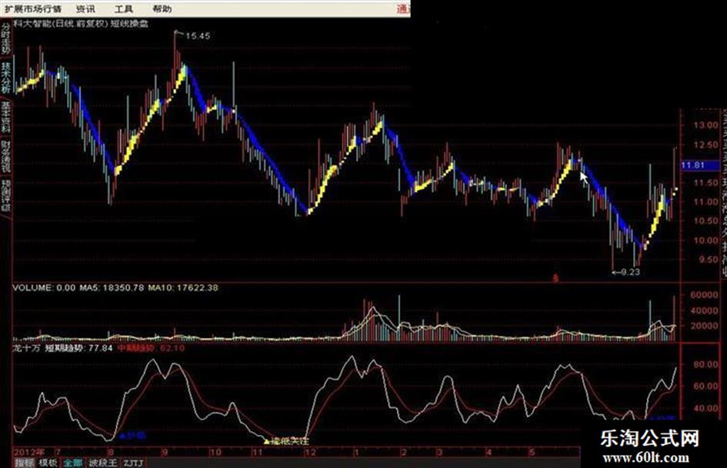Click the 龙十万 短期趋势 indicator header
The height and width of the screenshot is (468, 727).
pos(63,347)
